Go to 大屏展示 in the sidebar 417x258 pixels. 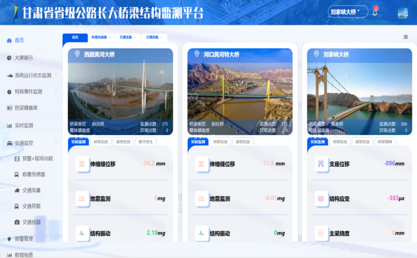24,58
